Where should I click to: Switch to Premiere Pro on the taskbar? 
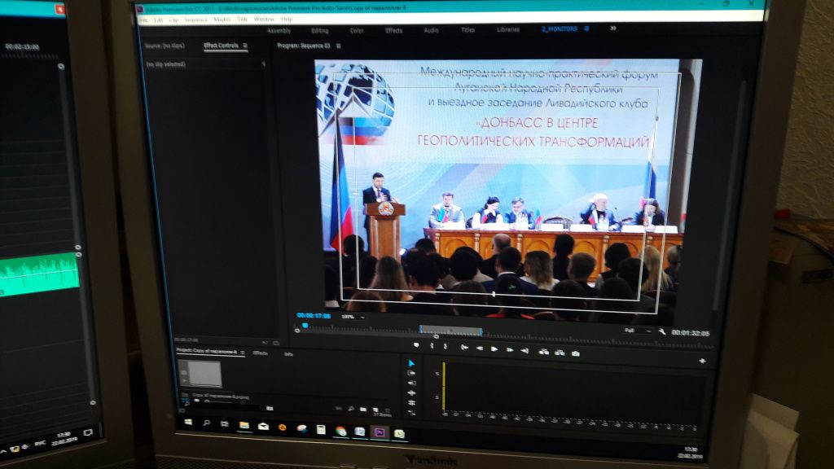380,432
